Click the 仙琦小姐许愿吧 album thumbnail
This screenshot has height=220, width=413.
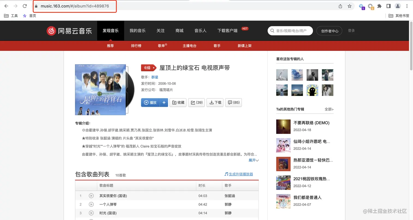click(x=283, y=145)
